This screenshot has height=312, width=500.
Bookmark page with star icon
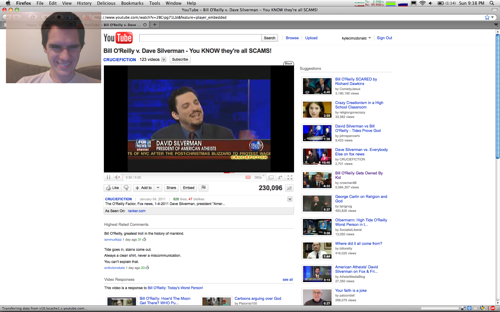(487, 18)
